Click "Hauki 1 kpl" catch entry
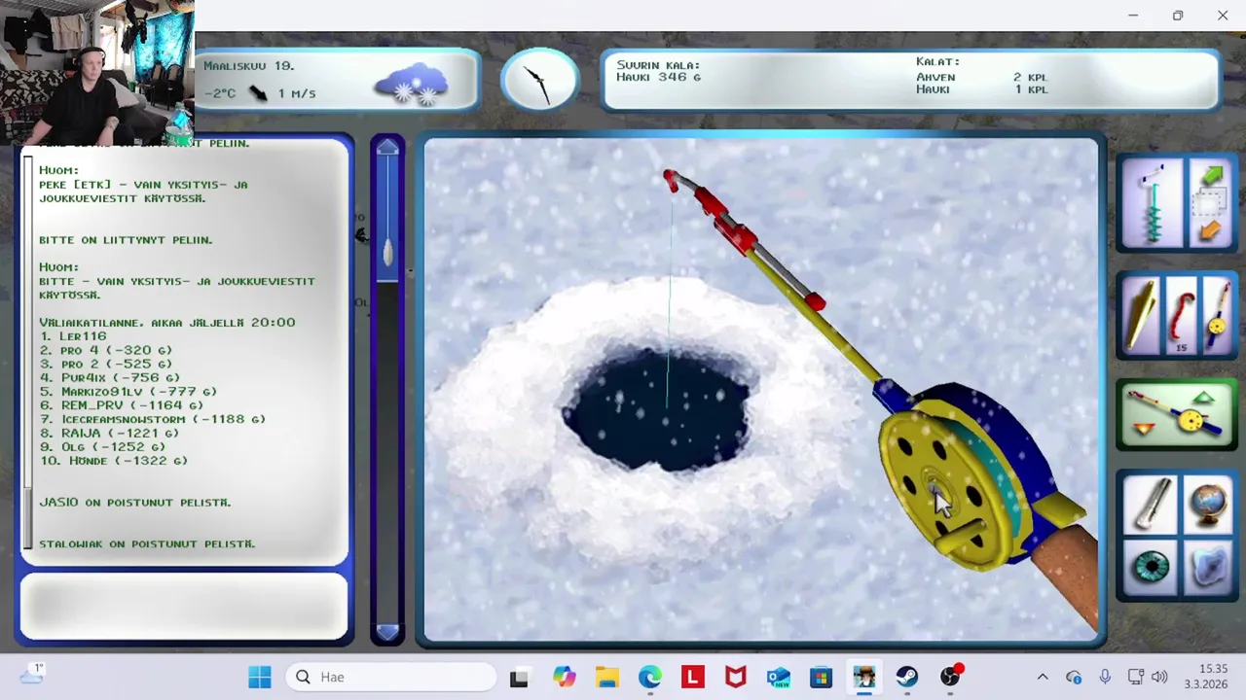Screen dimensions: 1246x700 click(981, 89)
